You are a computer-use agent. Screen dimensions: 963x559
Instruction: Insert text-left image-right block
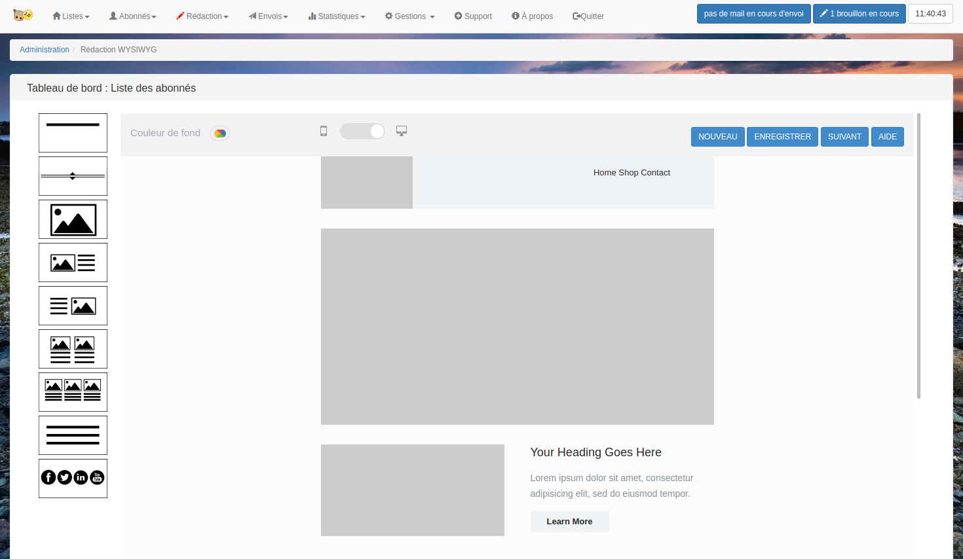73,306
